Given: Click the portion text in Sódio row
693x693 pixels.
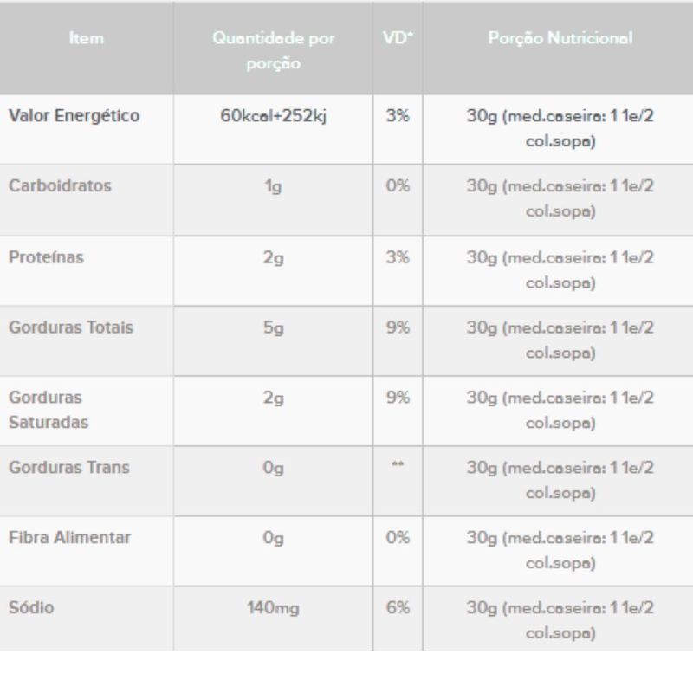Looking at the screenshot, I should click(x=560, y=620).
